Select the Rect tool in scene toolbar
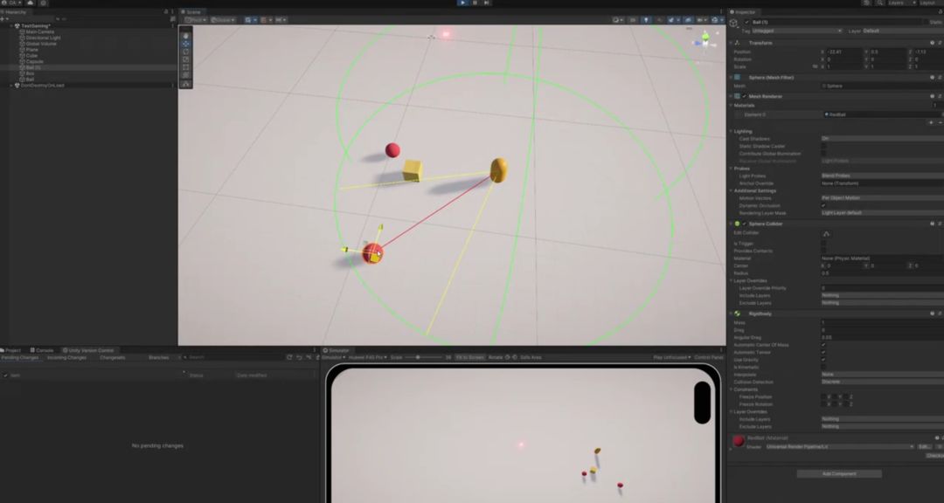 [186, 67]
